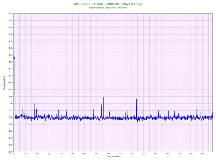Click the 0.80 voltage axis label

pos(11,131)
